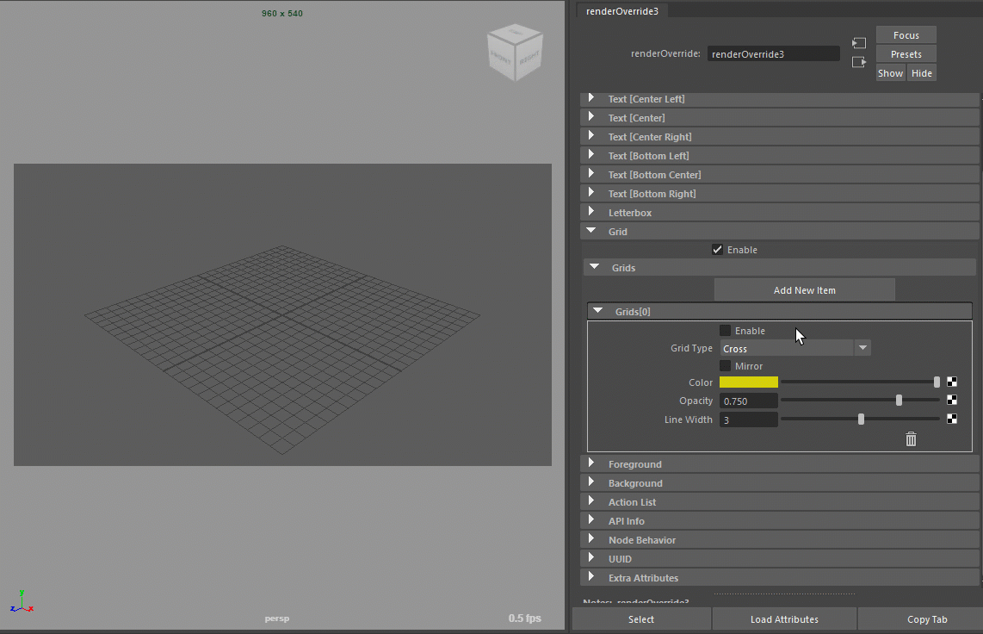Click the Line Width checker map button

(952, 420)
